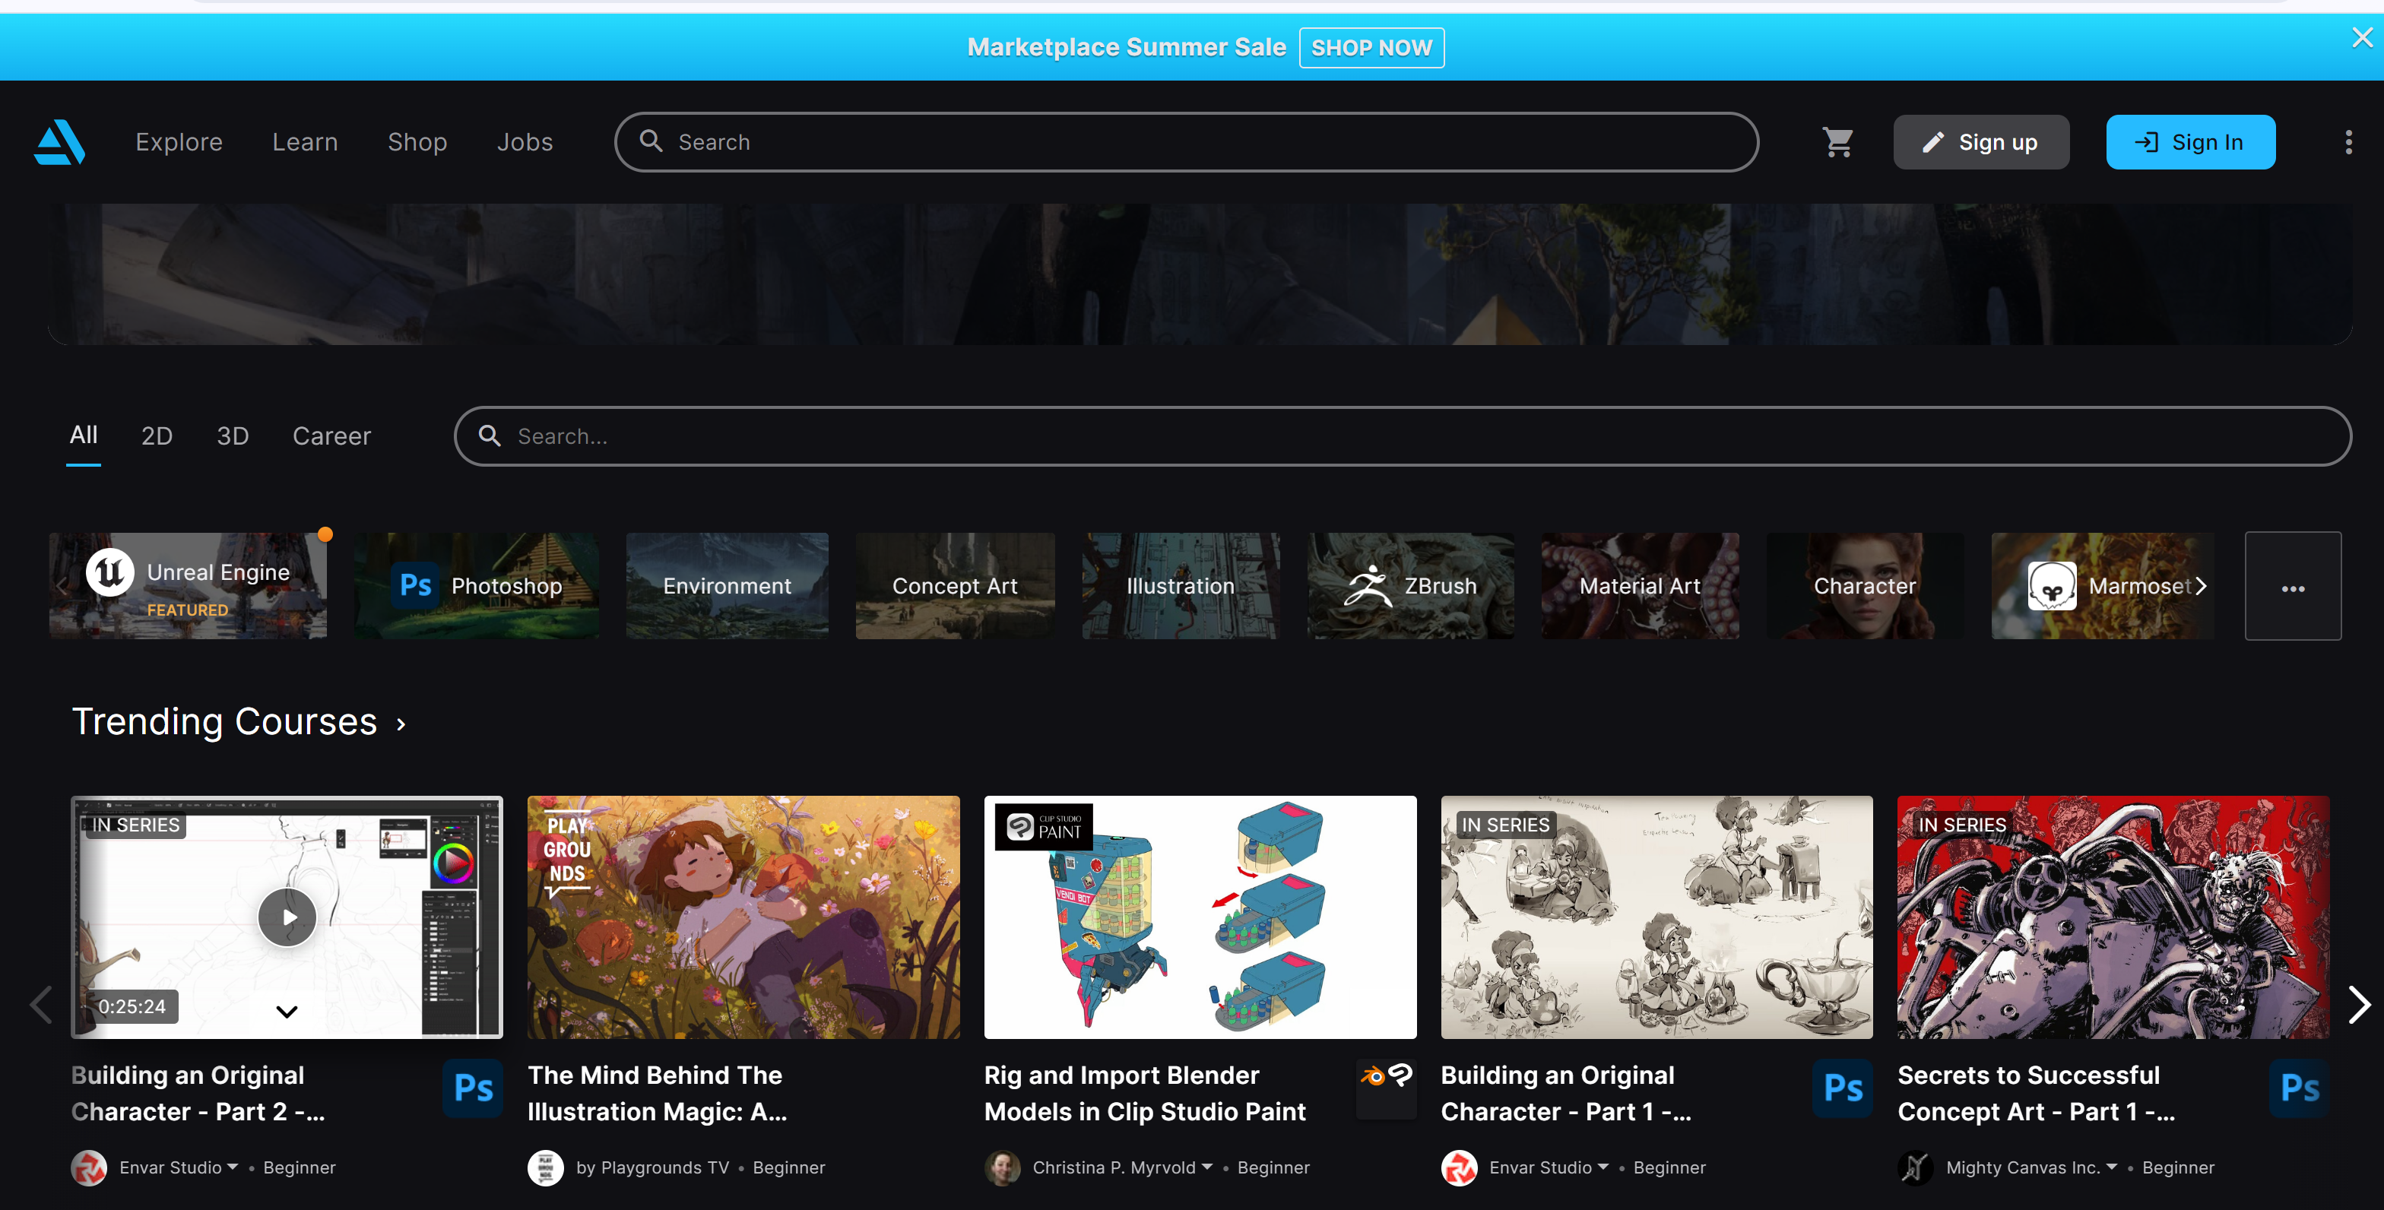Open the Learn menu
Viewport: 2384px width, 1210px height.
(x=305, y=142)
